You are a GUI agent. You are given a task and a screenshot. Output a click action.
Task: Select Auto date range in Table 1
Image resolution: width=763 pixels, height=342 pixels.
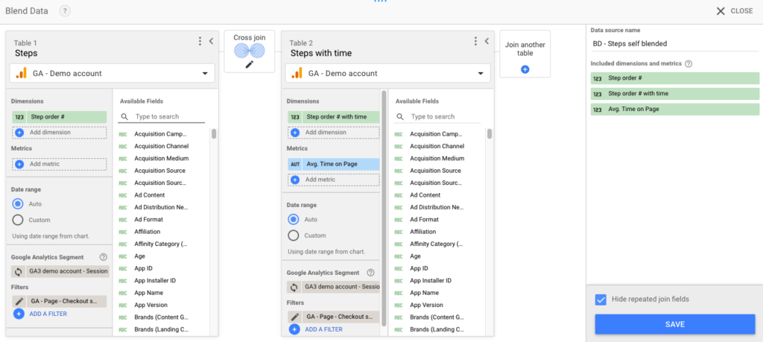click(18, 204)
